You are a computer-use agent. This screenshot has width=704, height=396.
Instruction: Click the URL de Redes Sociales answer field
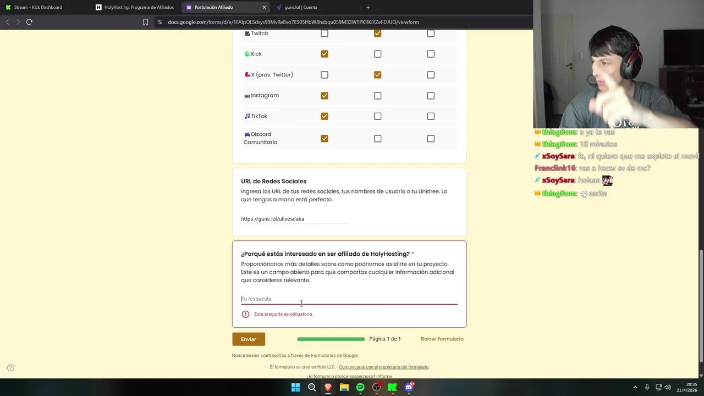point(295,219)
